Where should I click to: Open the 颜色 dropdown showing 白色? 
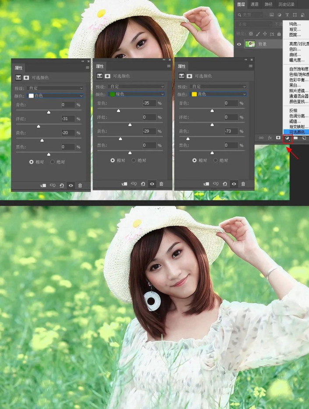(55, 96)
